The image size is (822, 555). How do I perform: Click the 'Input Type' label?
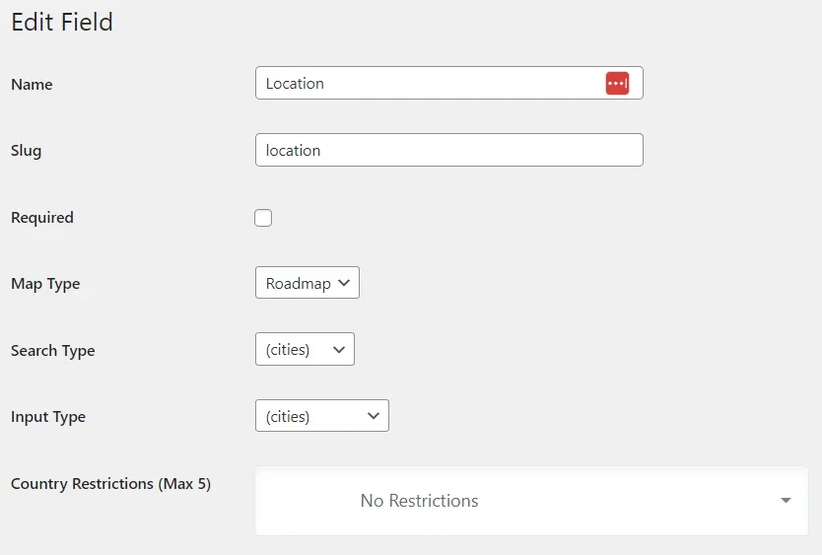click(x=48, y=417)
